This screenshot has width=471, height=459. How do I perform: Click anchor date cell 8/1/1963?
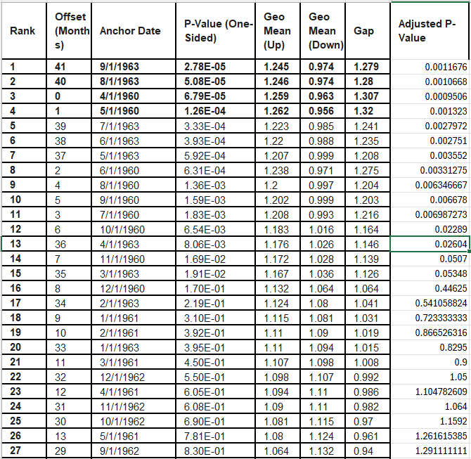[x=134, y=82]
